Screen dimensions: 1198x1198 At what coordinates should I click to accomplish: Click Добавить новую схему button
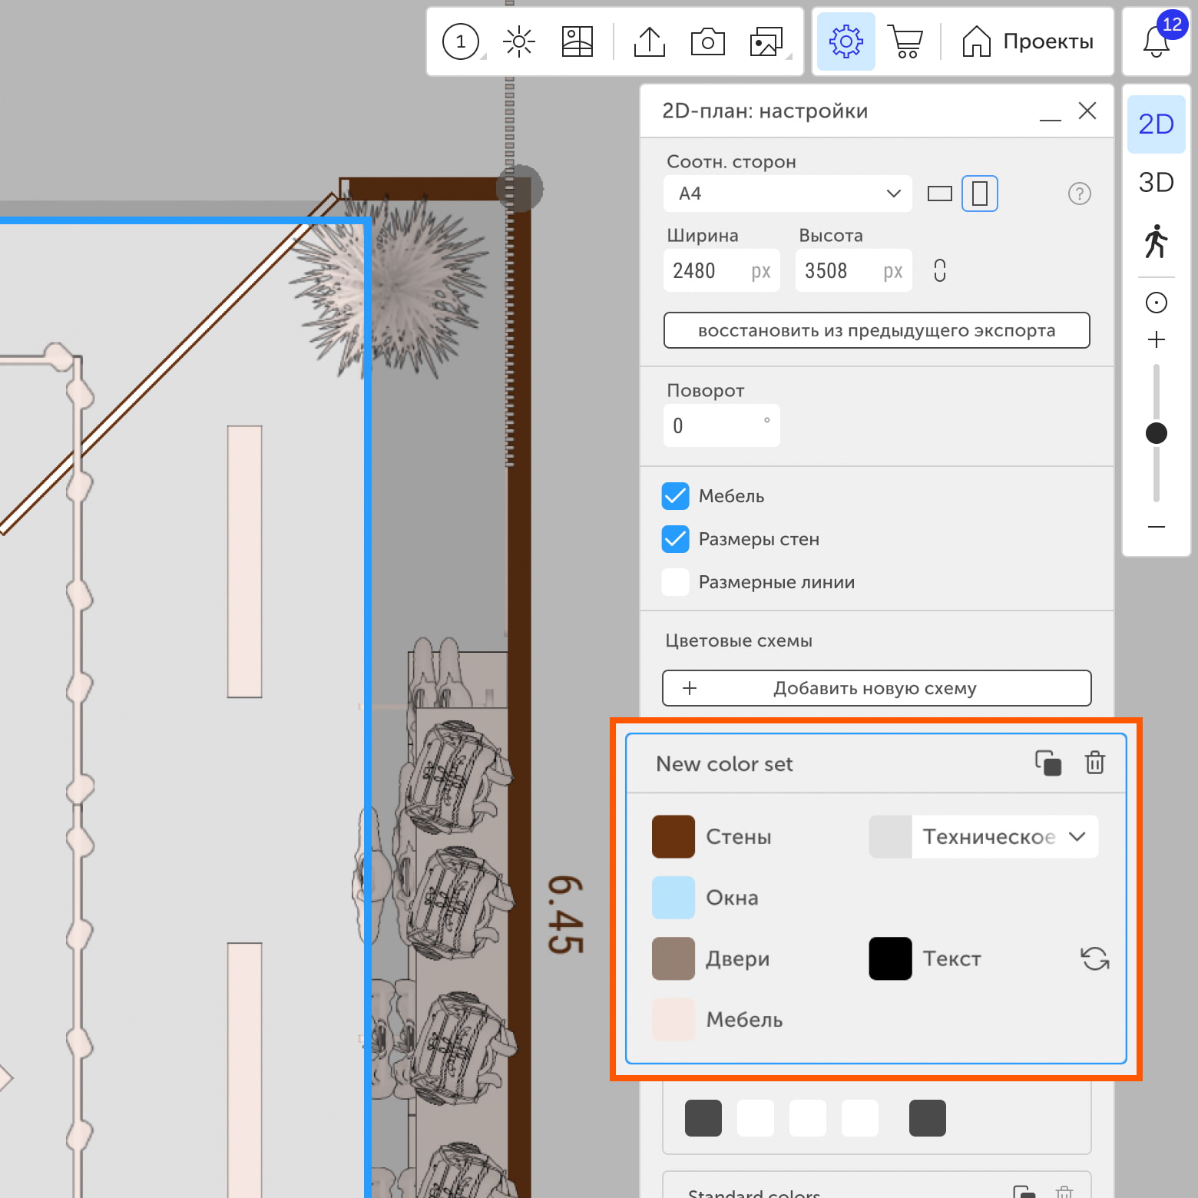coord(876,688)
